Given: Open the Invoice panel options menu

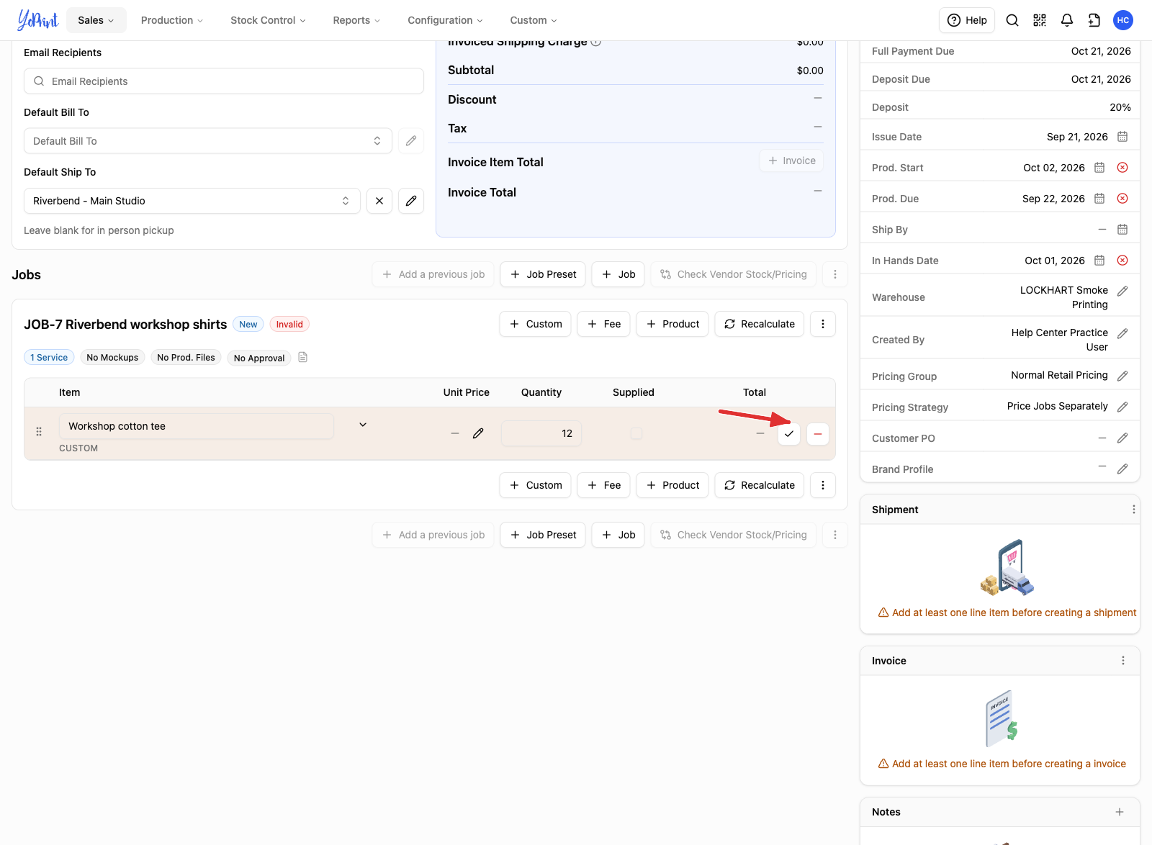Looking at the screenshot, I should [x=1123, y=661].
